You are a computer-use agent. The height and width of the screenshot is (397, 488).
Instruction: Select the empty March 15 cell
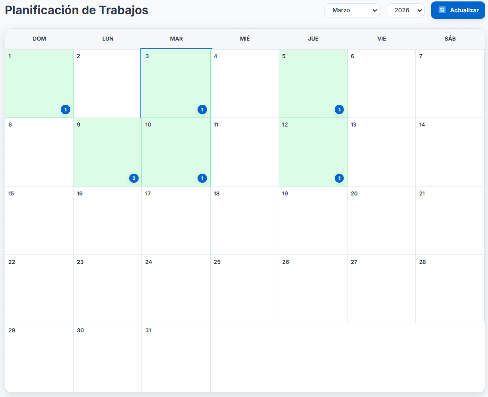click(x=39, y=220)
